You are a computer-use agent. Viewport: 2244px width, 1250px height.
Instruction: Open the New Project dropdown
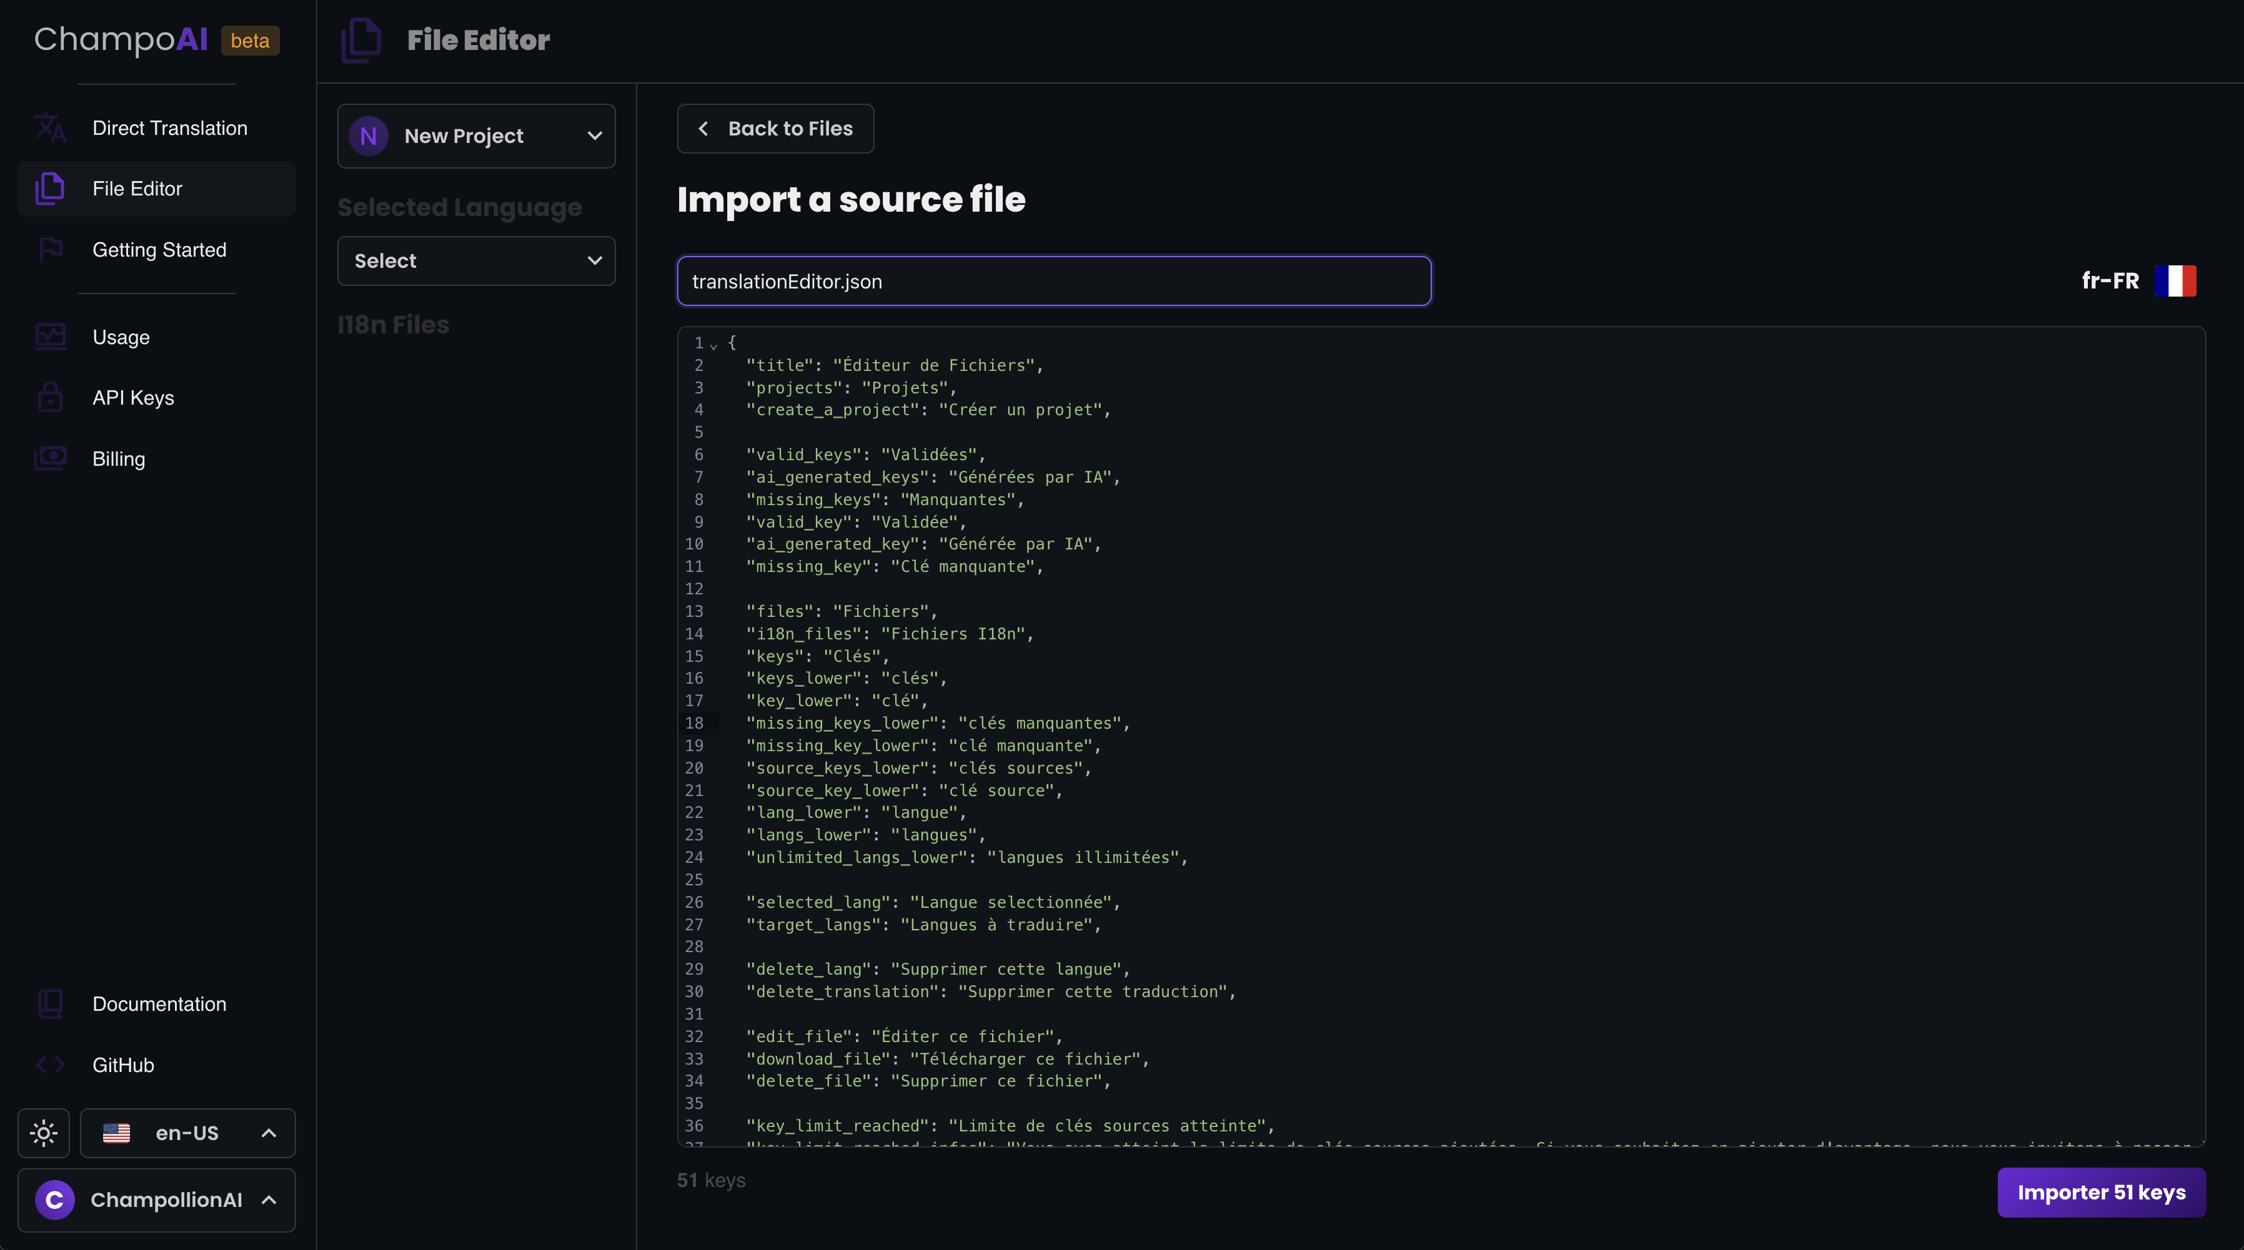[475, 135]
